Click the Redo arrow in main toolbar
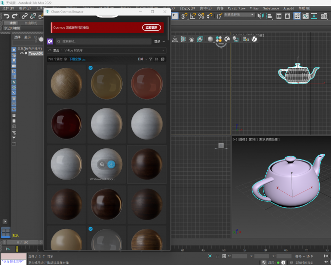Viewport: 331px width, 265px height. pos(15,16)
